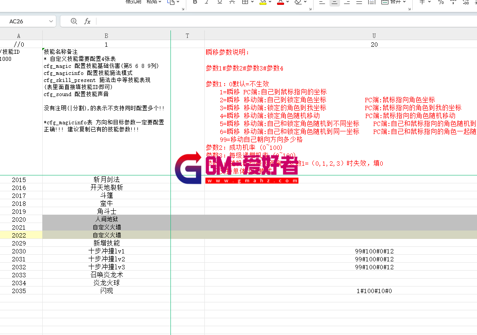Select the cell containing 召唤炎龙术
The width and height of the screenshot is (477, 335).
pos(106,275)
